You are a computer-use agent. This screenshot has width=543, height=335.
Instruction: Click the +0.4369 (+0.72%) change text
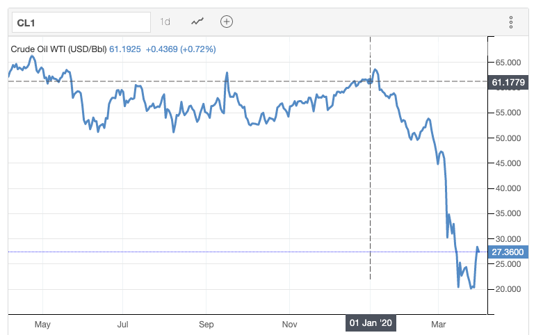tap(181, 49)
